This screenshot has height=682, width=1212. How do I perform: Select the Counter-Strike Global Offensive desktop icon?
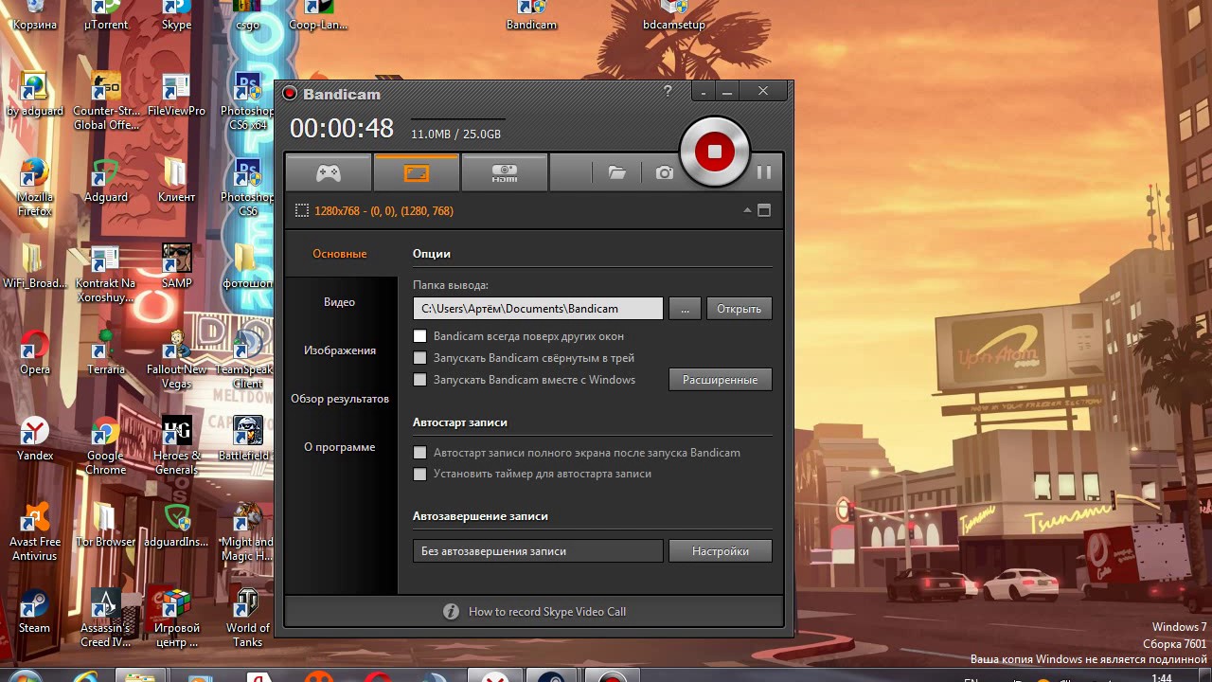(106, 101)
